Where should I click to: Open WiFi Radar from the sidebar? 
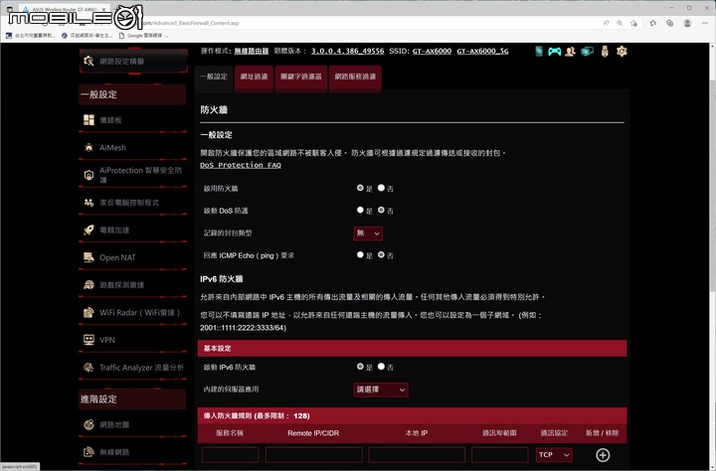pos(133,313)
